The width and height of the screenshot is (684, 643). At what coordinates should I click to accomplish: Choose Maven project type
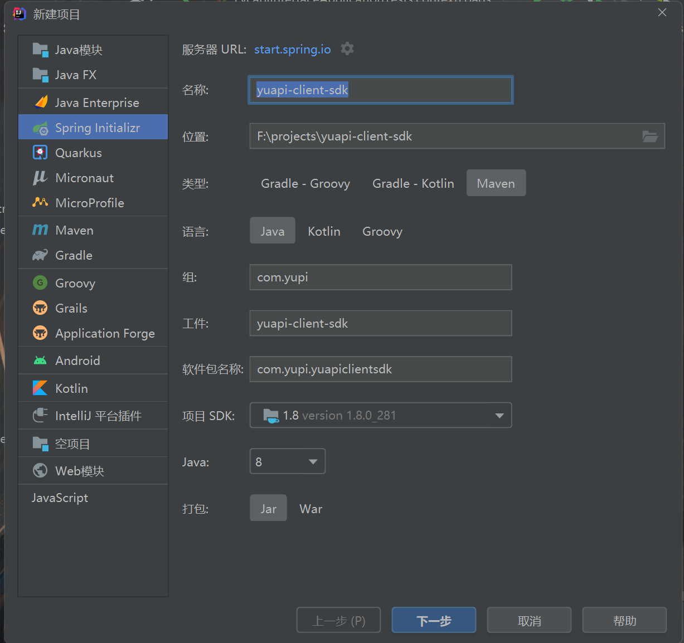pyautogui.click(x=496, y=183)
